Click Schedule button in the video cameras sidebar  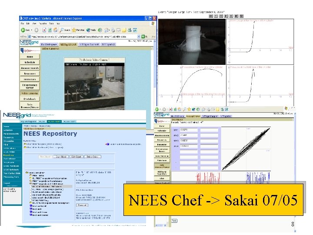[30, 62]
